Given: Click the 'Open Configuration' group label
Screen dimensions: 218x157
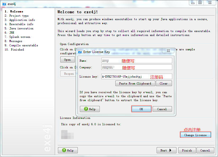Looking at the screenshot, I should pyautogui.click(x=74, y=44).
